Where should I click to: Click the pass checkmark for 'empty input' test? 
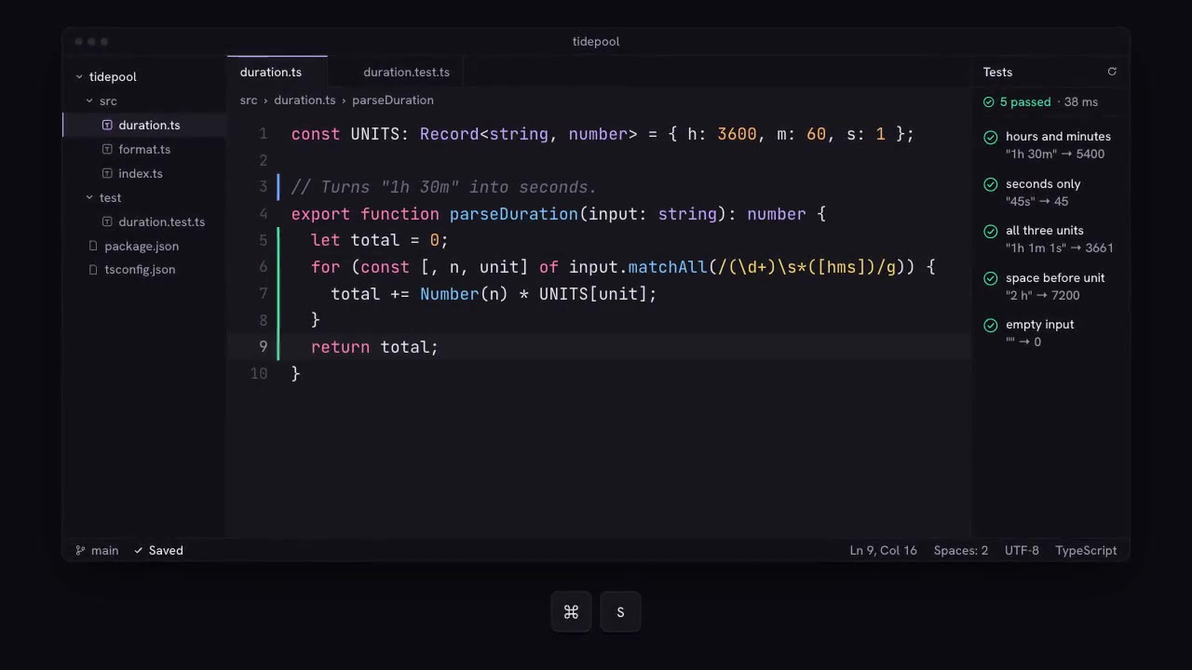pyautogui.click(x=990, y=325)
